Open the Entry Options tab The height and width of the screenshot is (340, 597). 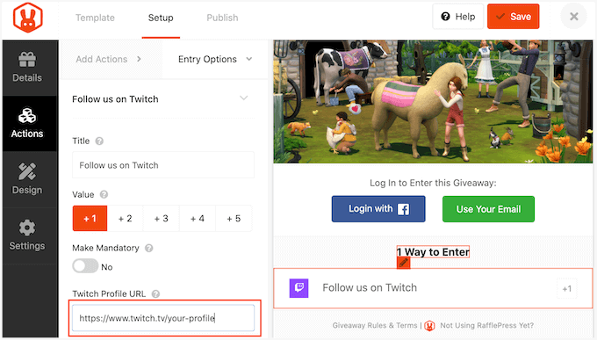tap(215, 59)
